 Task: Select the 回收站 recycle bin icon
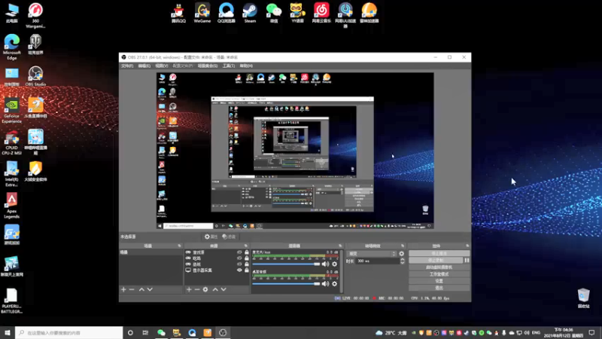coord(584,298)
